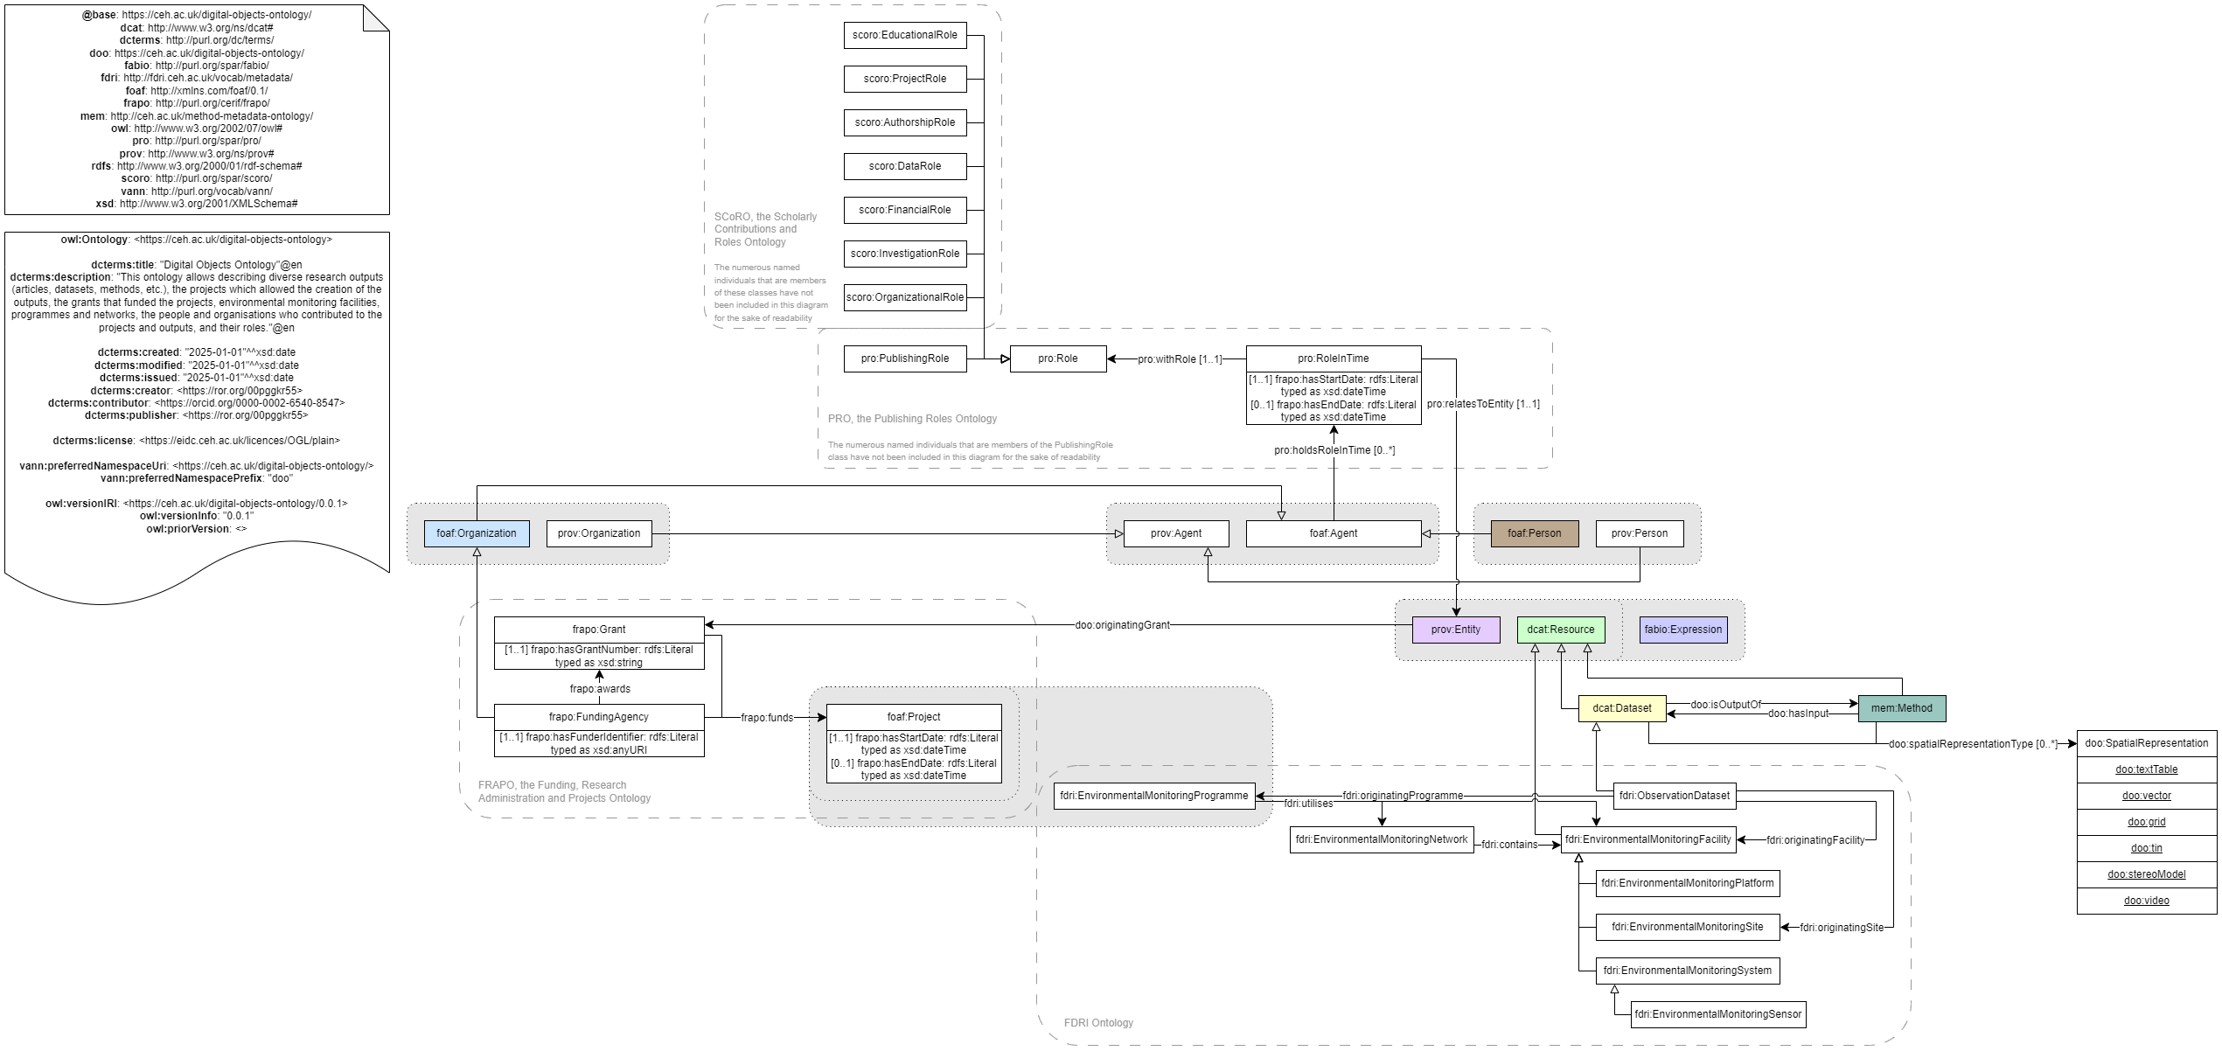Select the blue foaf:Organization class box
The width and height of the screenshot is (2222, 1051).
pyautogui.click(x=477, y=533)
